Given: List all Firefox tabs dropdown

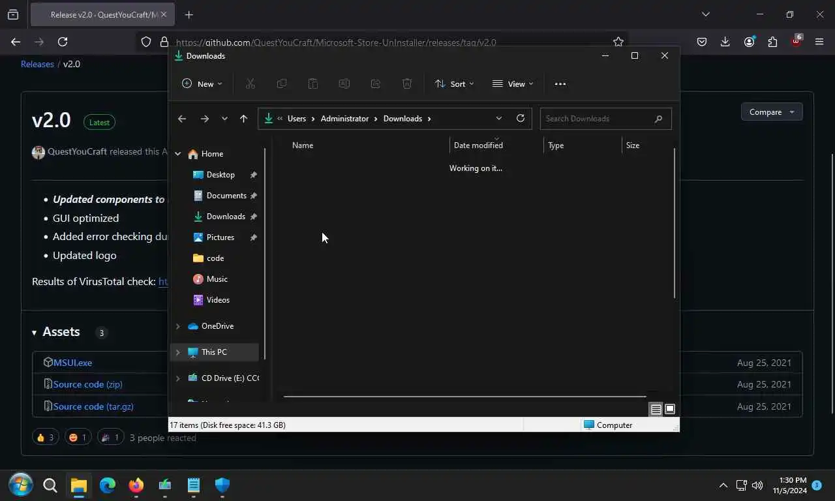Looking at the screenshot, I should click(705, 14).
